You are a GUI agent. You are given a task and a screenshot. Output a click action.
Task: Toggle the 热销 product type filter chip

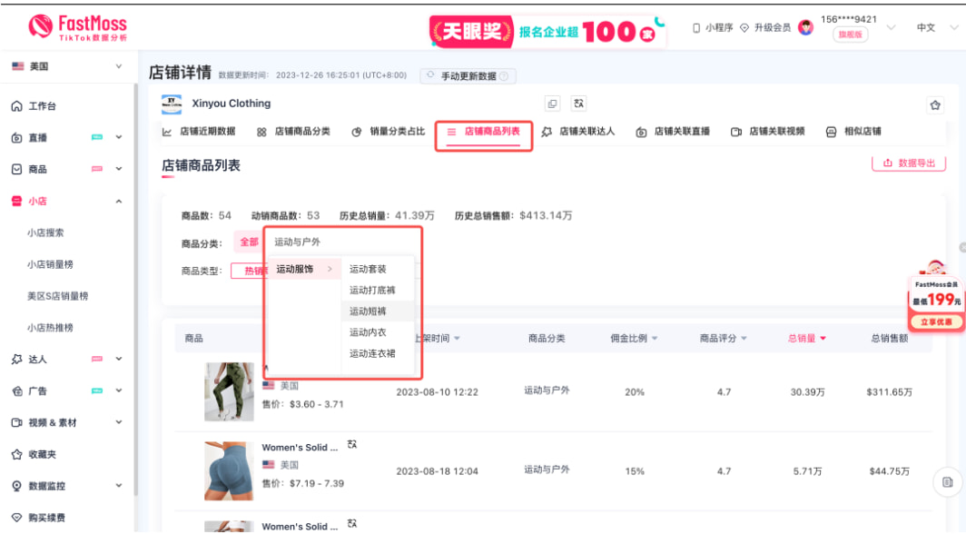click(255, 271)
